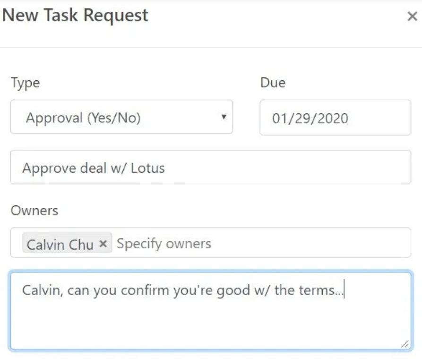Image resolution: width=422 pixels, height=364 pixels.
Task: Select the Calvin Chu owner tag
Action: coord(60,244)
